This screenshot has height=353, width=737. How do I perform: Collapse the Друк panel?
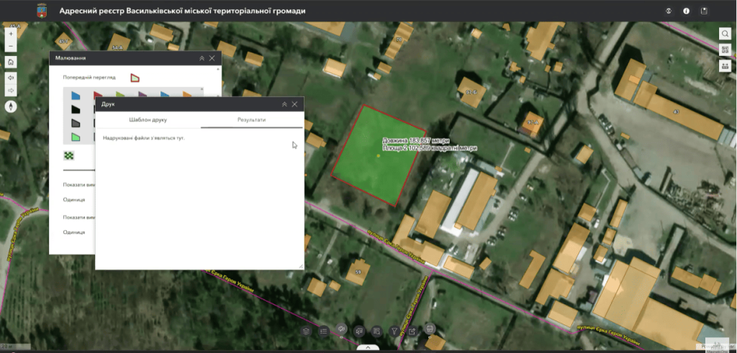[284, 104]
